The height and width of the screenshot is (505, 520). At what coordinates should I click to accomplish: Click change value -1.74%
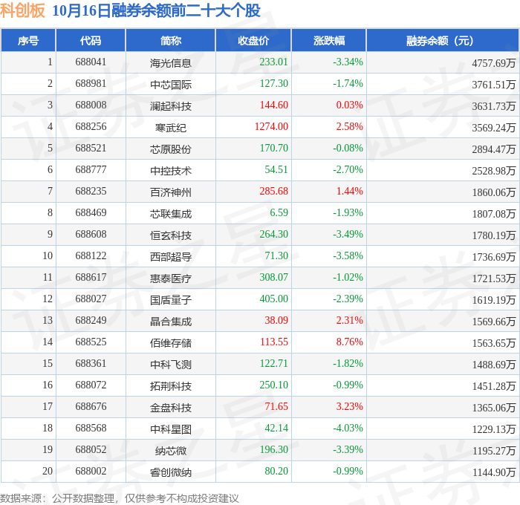click(348, 84)
